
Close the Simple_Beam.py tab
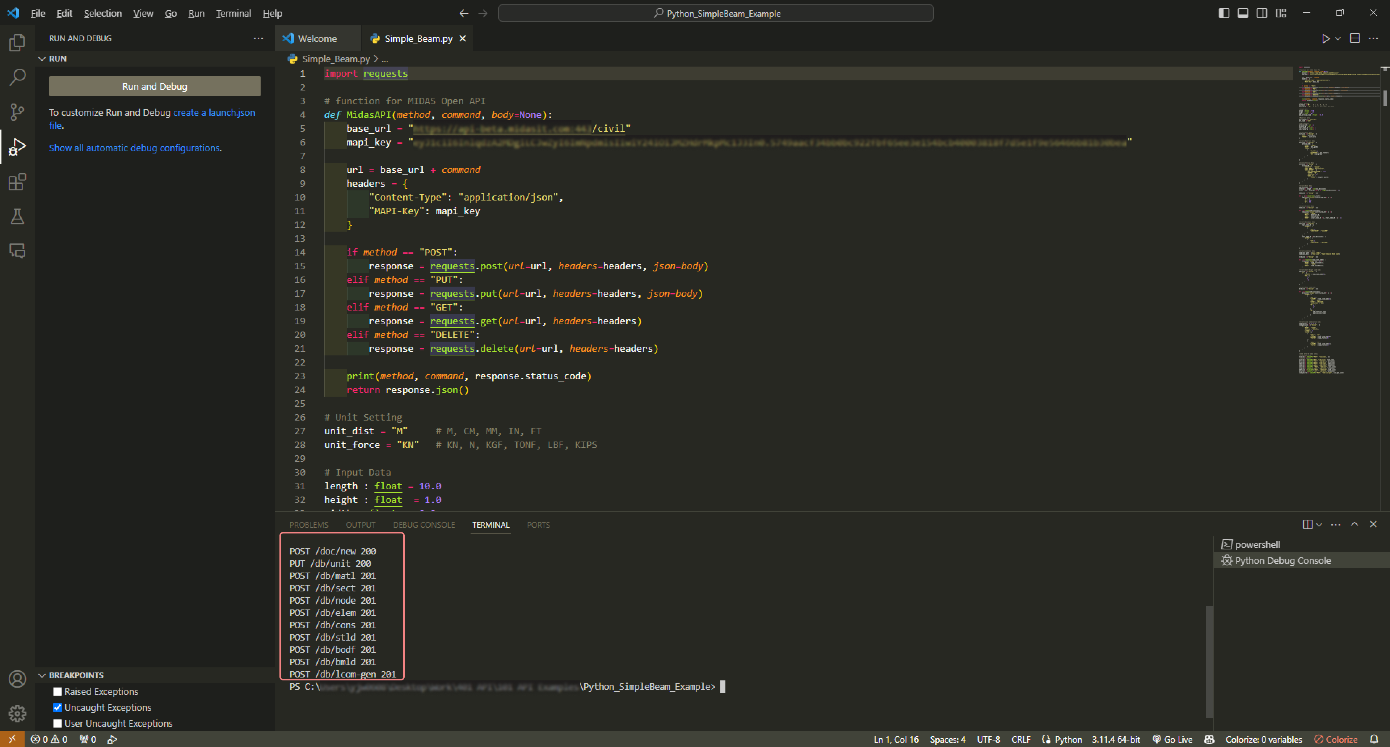pyautogui.click(x=463, y=38)
